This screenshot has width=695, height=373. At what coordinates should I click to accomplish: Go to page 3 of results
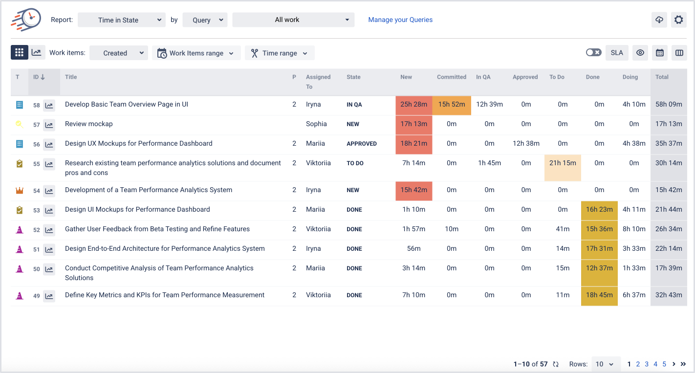coord(647,364)
